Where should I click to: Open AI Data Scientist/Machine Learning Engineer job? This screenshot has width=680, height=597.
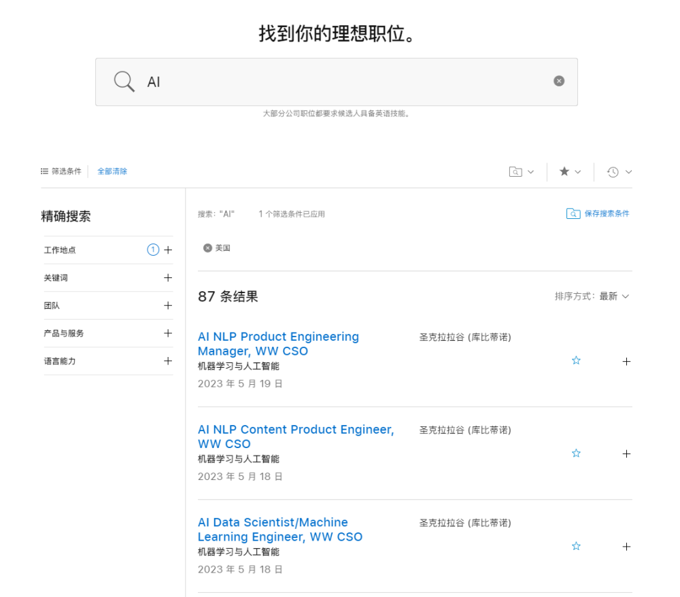pyautogui.click(x=280, y=530)
